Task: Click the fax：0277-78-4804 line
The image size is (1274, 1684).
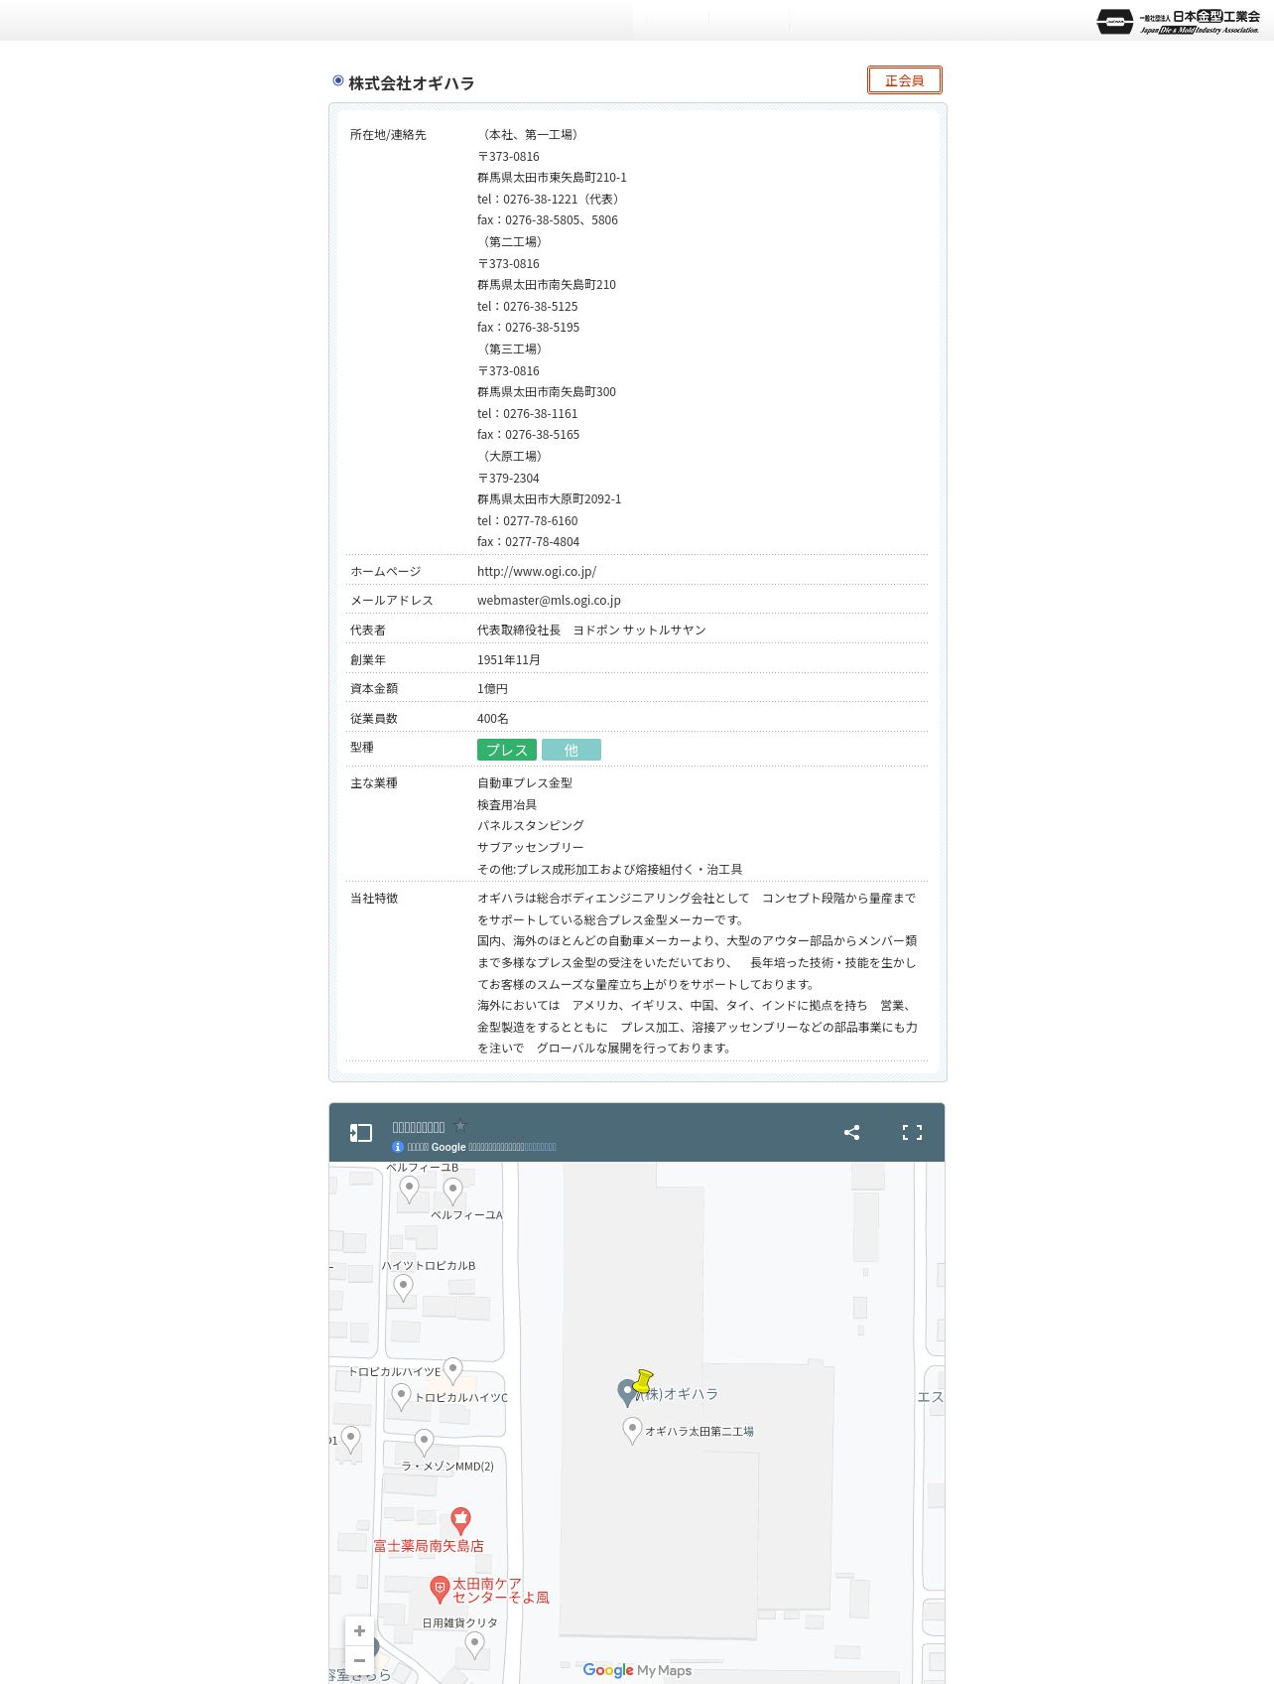Action: 528,541
